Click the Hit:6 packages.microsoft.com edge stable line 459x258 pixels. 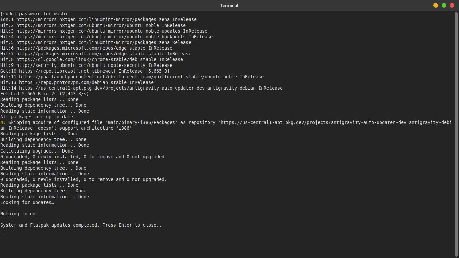(86, 48)
